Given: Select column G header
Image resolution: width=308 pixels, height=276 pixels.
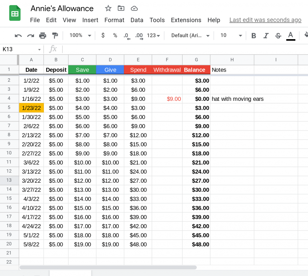Looking at the screenshot, I should [x=196, y=60].
